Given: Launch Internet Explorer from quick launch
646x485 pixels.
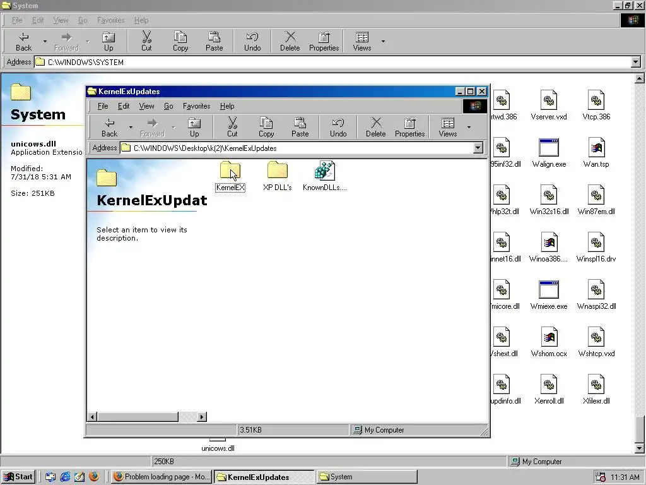Looking at the screenshot, I should coord(65,477).
